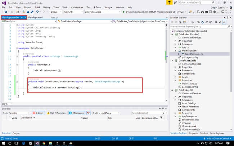Viewport: 234px width, 146px height.
Task: Start debugging with the green play icon
Action: (123, 12)
